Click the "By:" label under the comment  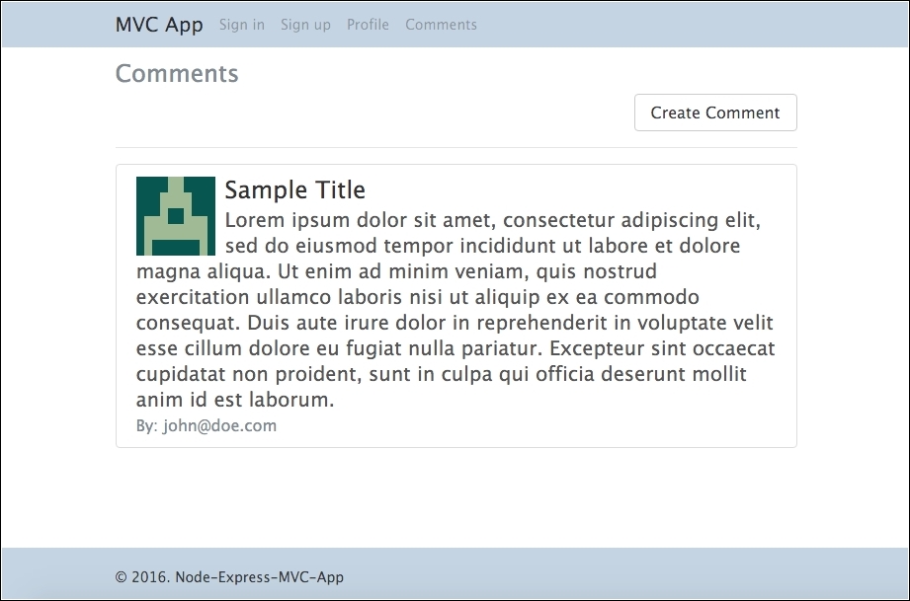point(146,426)
